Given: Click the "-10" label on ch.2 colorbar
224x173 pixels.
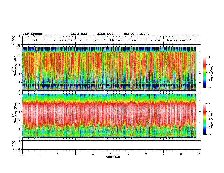Looking at the screenshot, I should 209,135.
